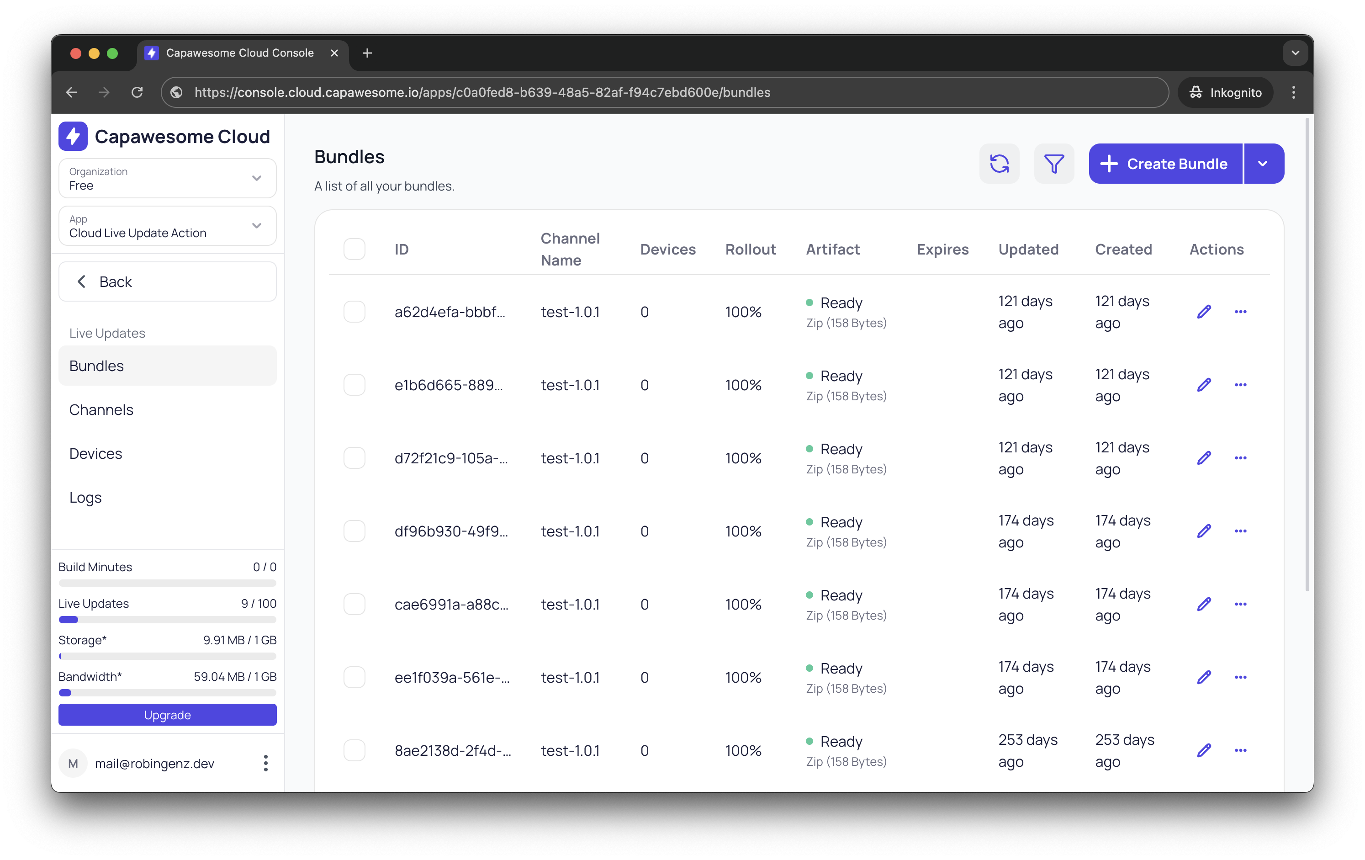Open three-dot menu for bundle 8ae2138d-2f4d
This screenshot has height=860, width=1365.
pos(1240,751)
